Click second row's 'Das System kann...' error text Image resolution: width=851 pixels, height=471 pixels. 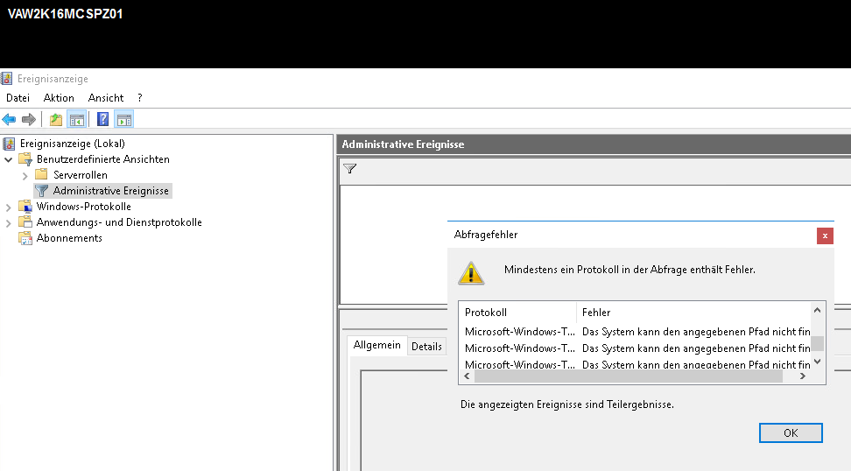click(x=696, y=348)
